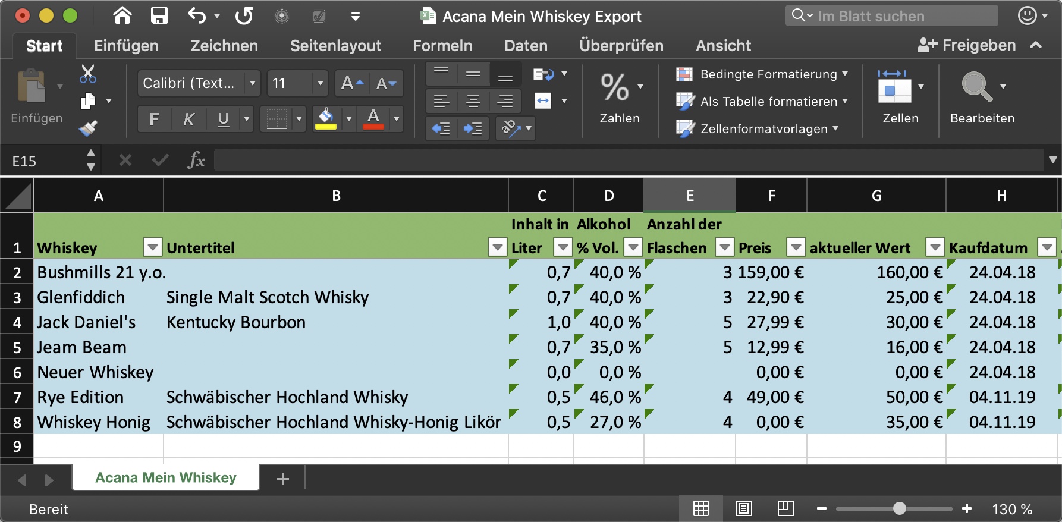The image size is (1062, 522).
Task: Open the aktueller Wert filter dropdown
Action: [x=935, y=246]
